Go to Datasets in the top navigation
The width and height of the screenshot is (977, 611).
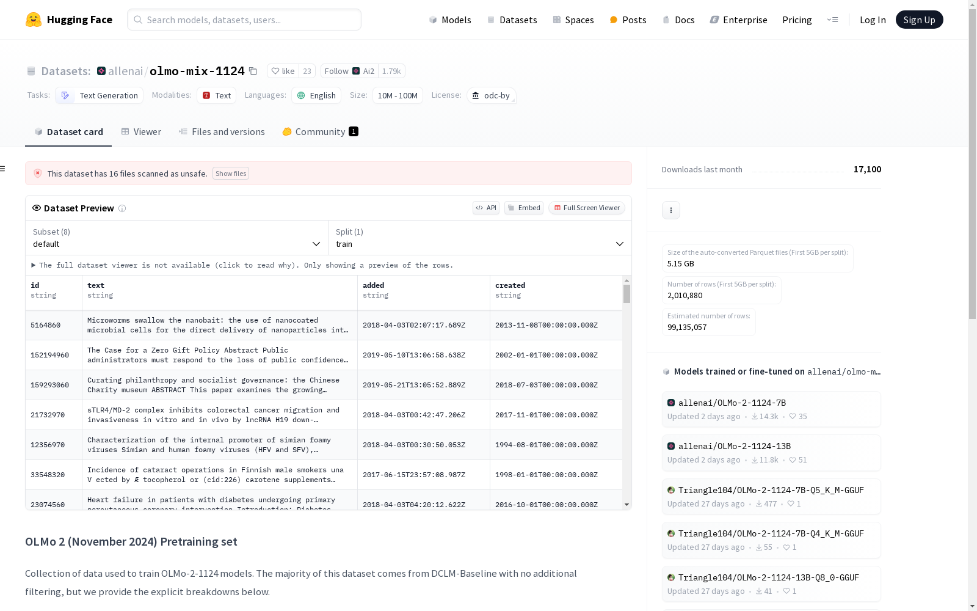512,20
